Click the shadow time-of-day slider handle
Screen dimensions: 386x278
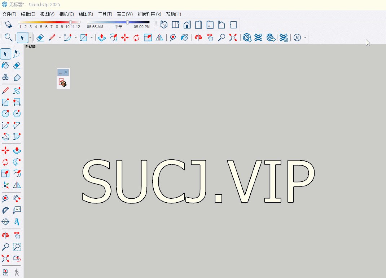click(127, 22)
